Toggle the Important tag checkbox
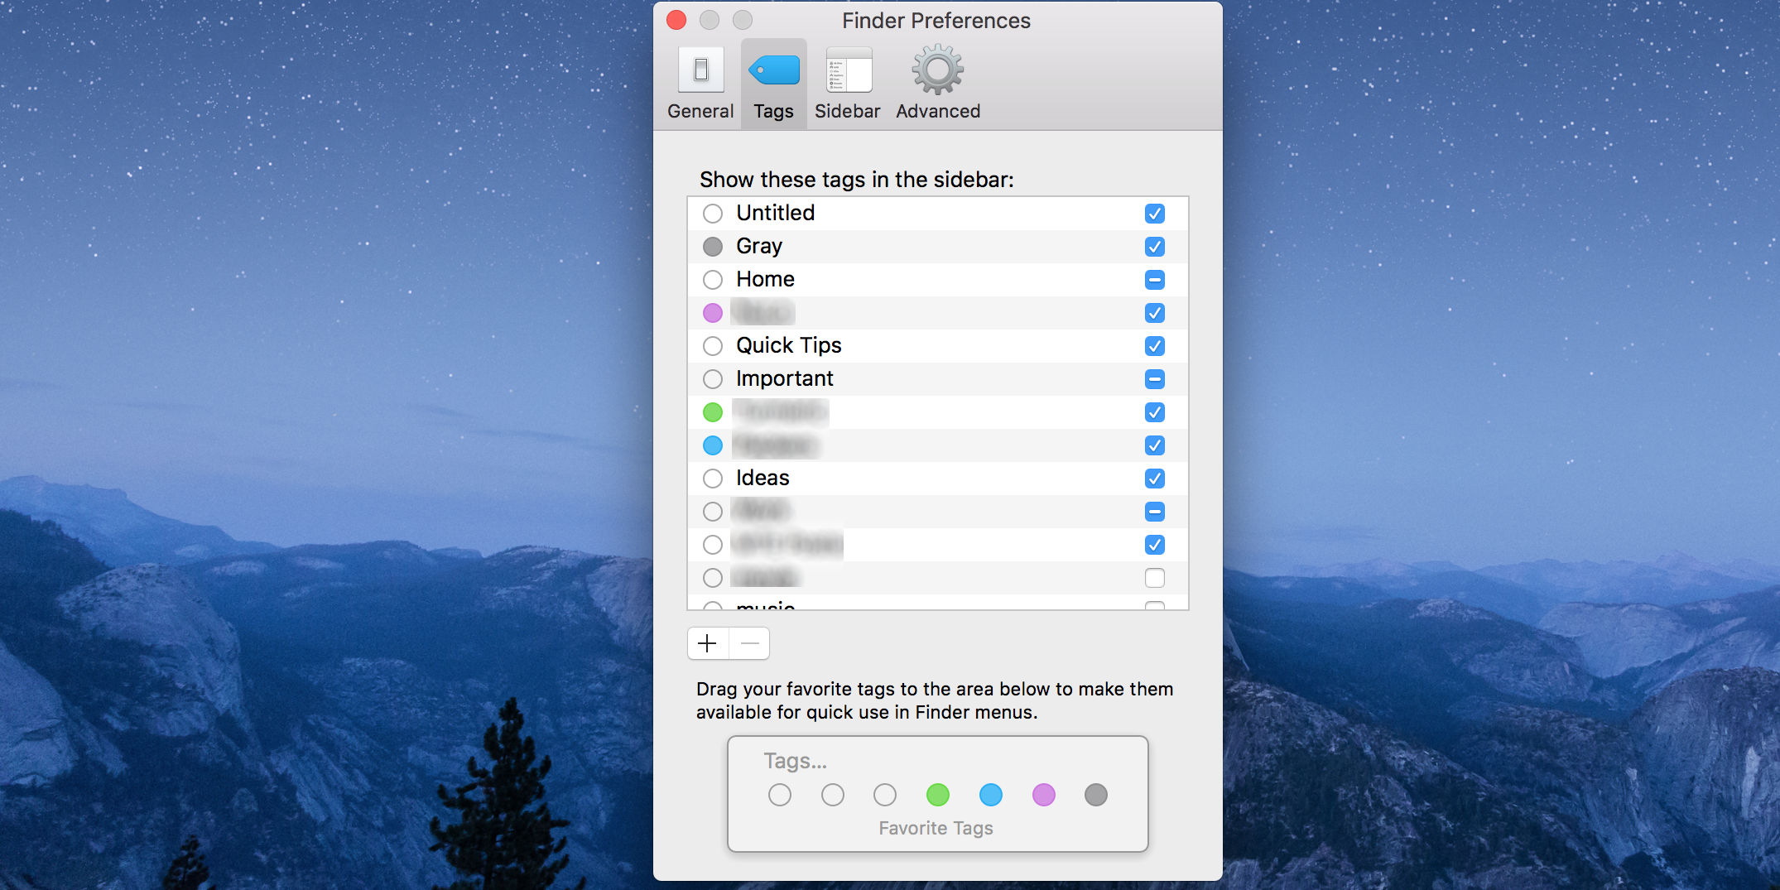The height and width of the screenshot is (890, 1780). [1154, 379]
